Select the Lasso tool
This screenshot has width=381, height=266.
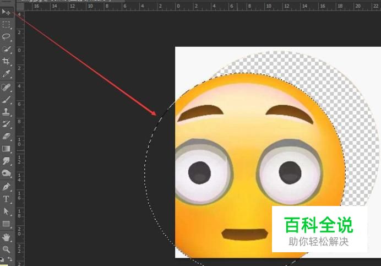(x=6, y=37)
